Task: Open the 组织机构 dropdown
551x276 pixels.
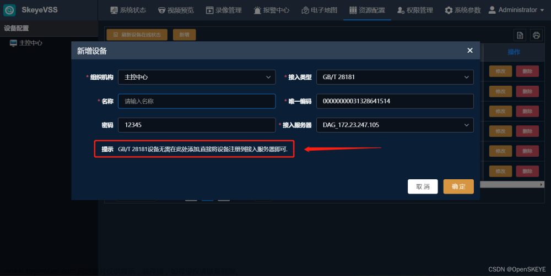Action: tap(197, 77)
